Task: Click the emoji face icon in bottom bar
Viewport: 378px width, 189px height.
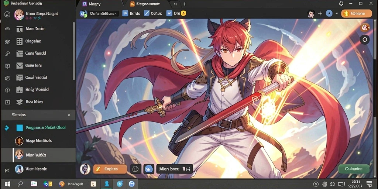Action: click(x=136, y=169)
